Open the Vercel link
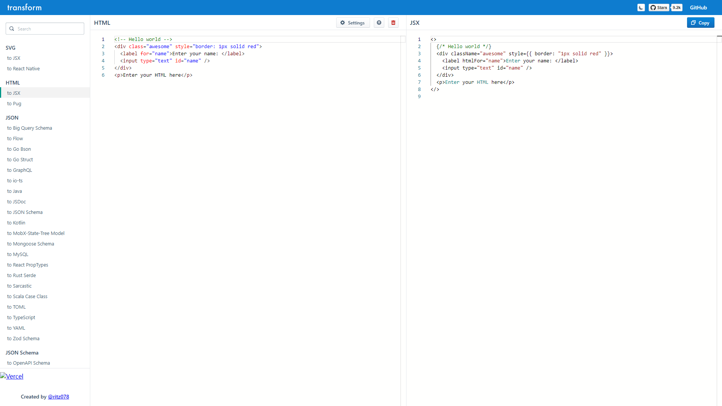722x406 pixels. 12,376
